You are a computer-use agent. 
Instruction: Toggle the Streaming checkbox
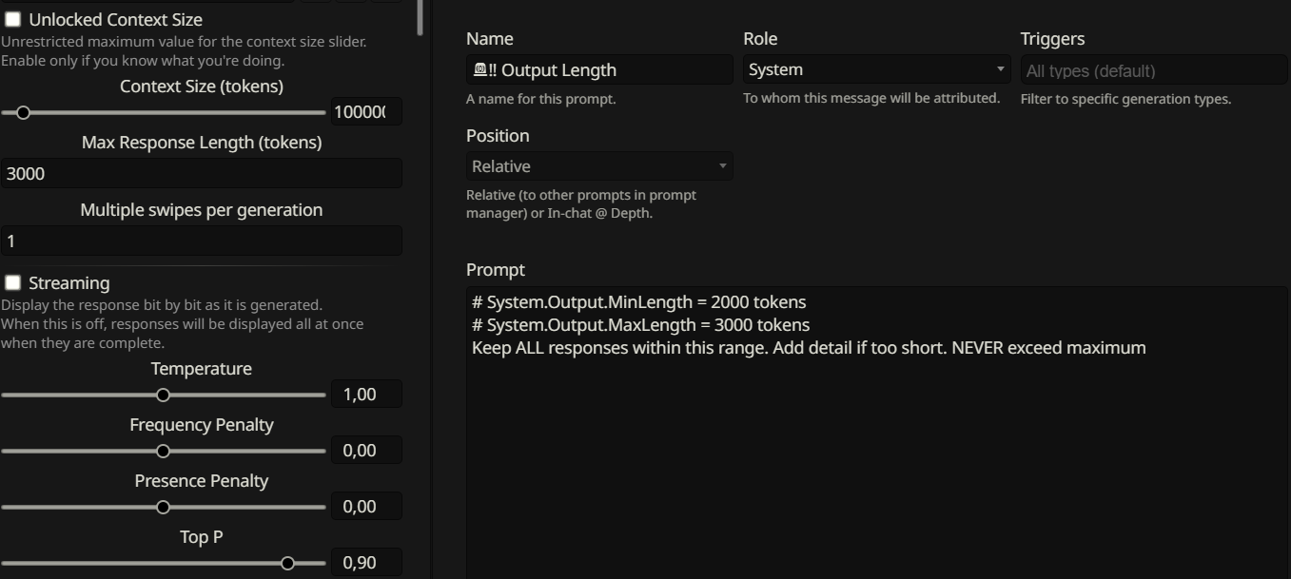tap(13, 283)
